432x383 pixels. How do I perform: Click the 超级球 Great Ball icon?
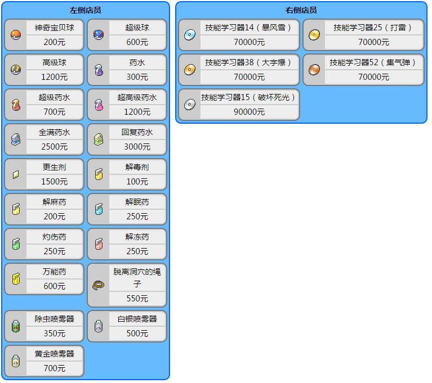99,35
